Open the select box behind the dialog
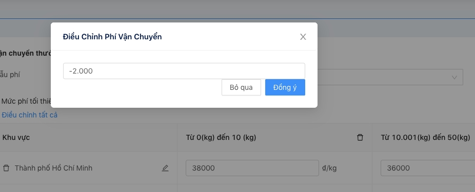Screen dimensions: 475x192 pos(390,77)
